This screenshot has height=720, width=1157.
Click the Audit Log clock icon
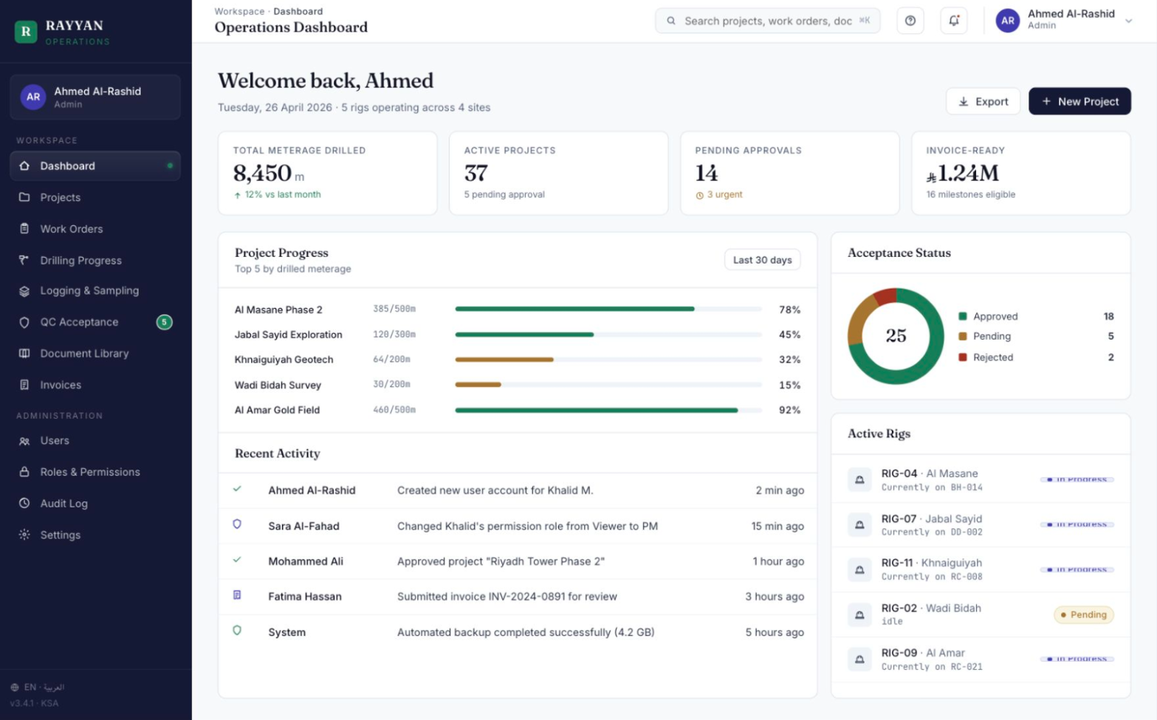[24, 503]
